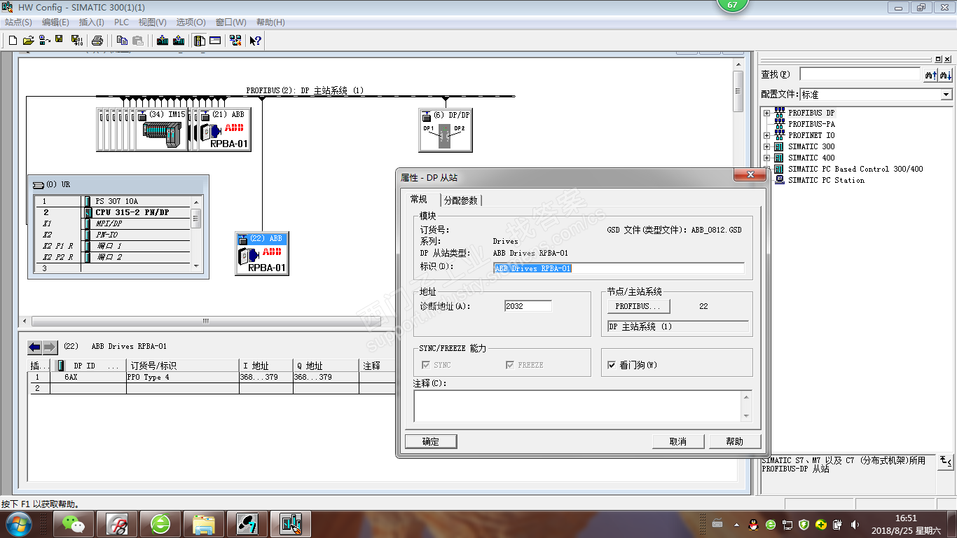Click the HW Config taskbar icon
957x538 pixels.
(291, 523)
